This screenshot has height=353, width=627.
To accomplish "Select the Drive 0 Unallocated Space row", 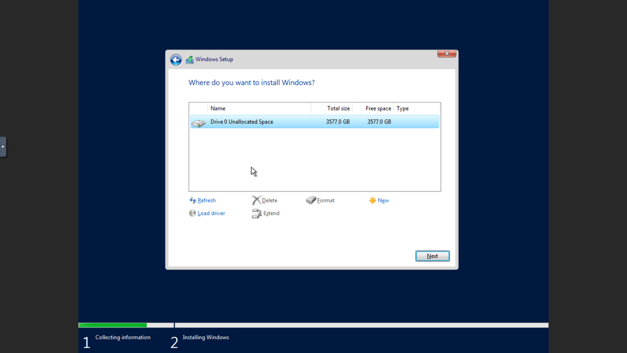I will [315, 122].
